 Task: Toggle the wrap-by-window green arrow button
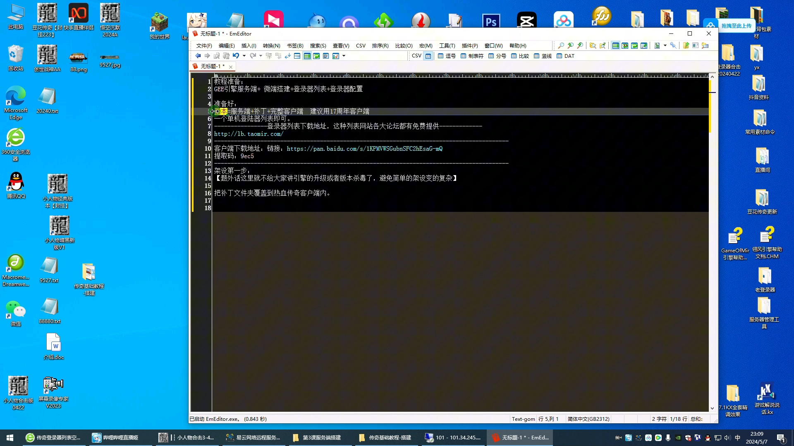tap(316, 56)
